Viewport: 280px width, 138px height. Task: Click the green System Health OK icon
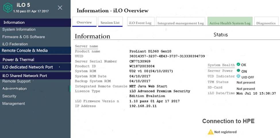click(238, 65)
